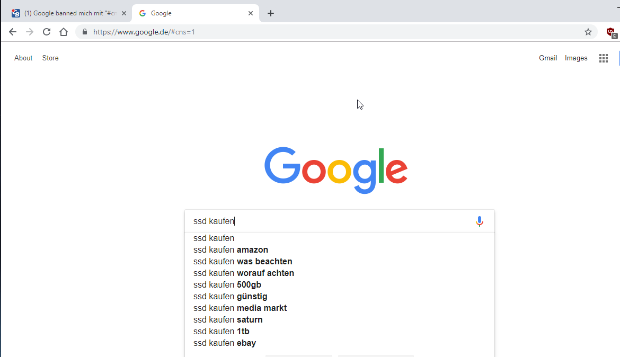Switch to the 'Google banned mich' tab
Screen dimensions: 620x357
click(69, 13)
